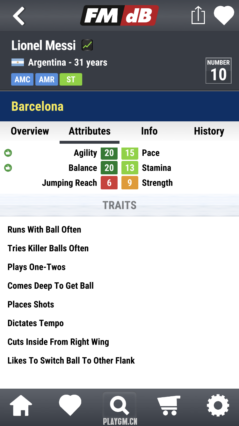Tap the AMC position badge

(x=22, y=80)
